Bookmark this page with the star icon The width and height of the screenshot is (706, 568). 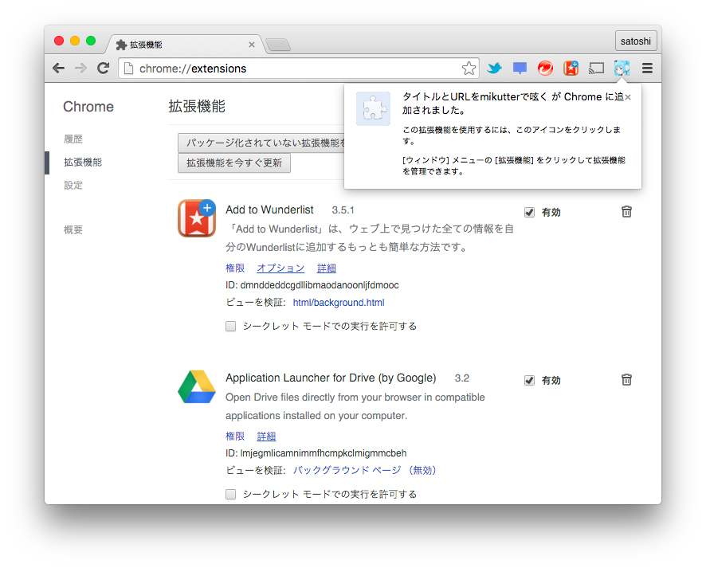[469, 69]
